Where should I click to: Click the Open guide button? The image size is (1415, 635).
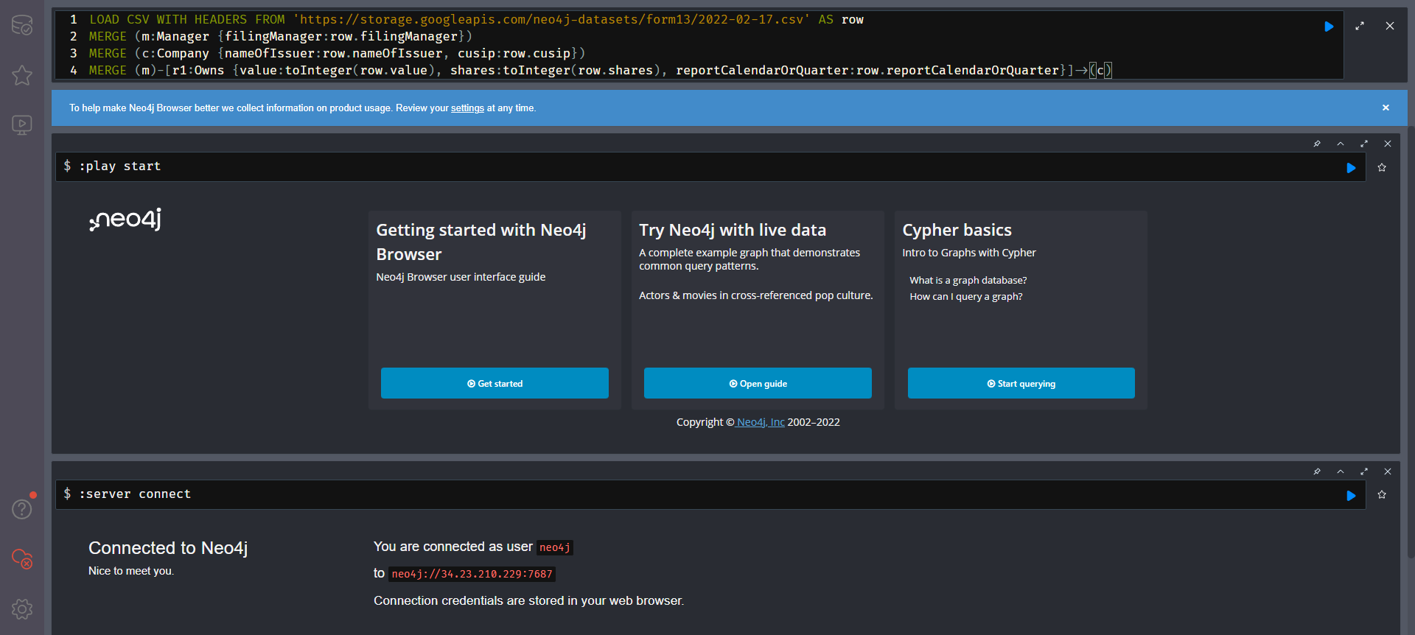tap(758, 383)
